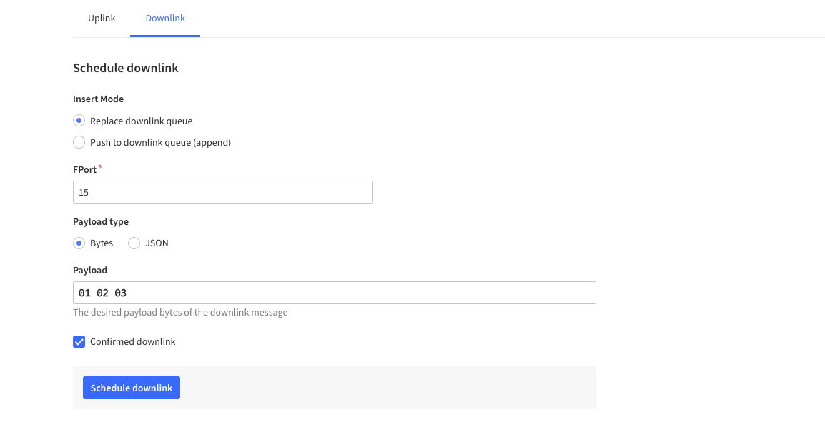Click the red required asterisk beside FPort
This screenshot has width=825, height=437.
tap(100, 168)
